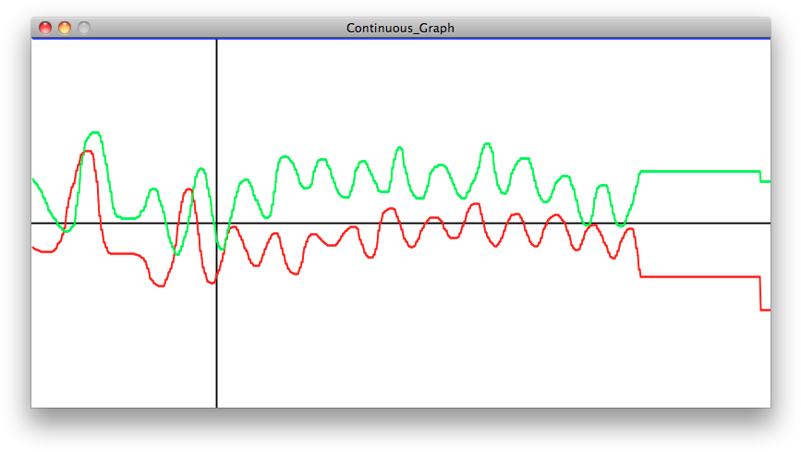Click the gray zoom button in title bar

tap(84, 28)
